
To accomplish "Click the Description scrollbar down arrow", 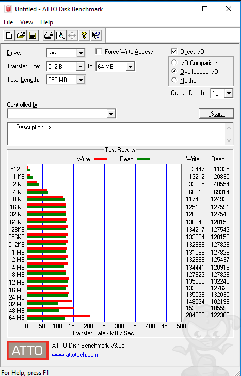I will pyautogui.click(x=229, y=140).
